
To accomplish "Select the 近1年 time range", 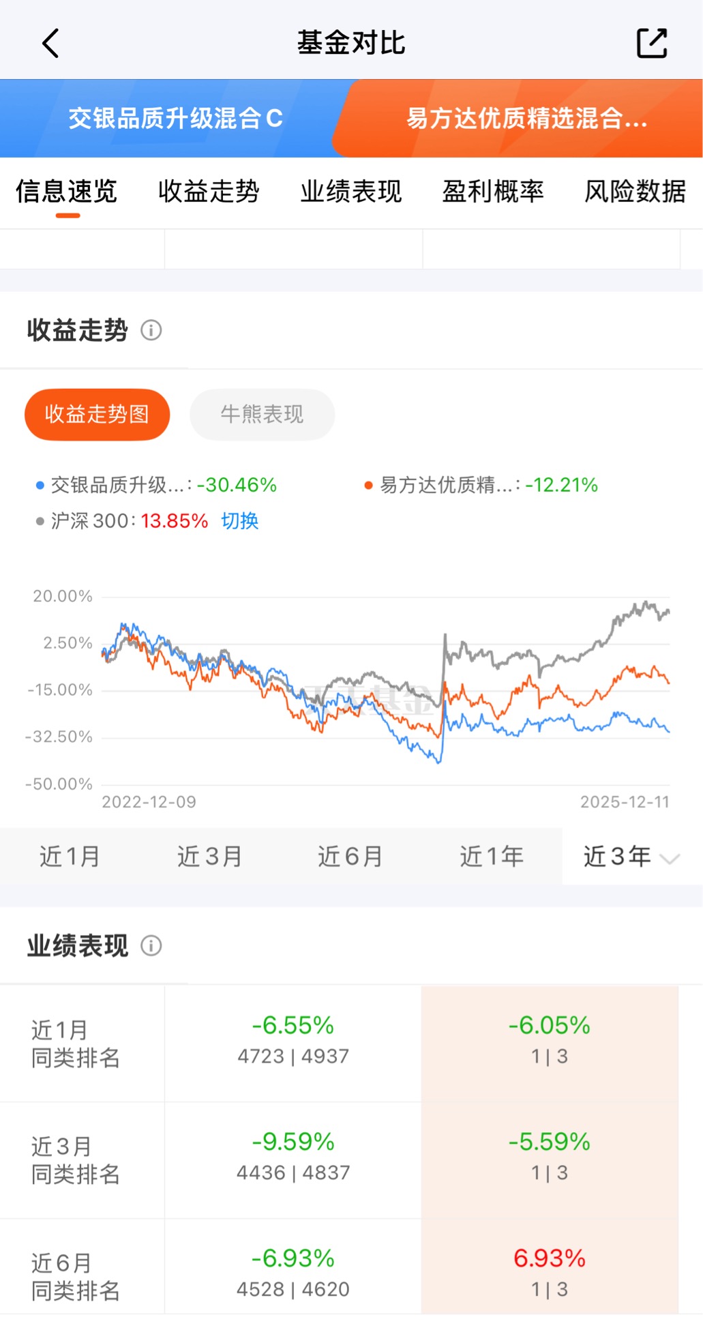I will pyautogui.click(x=491, y=857).
